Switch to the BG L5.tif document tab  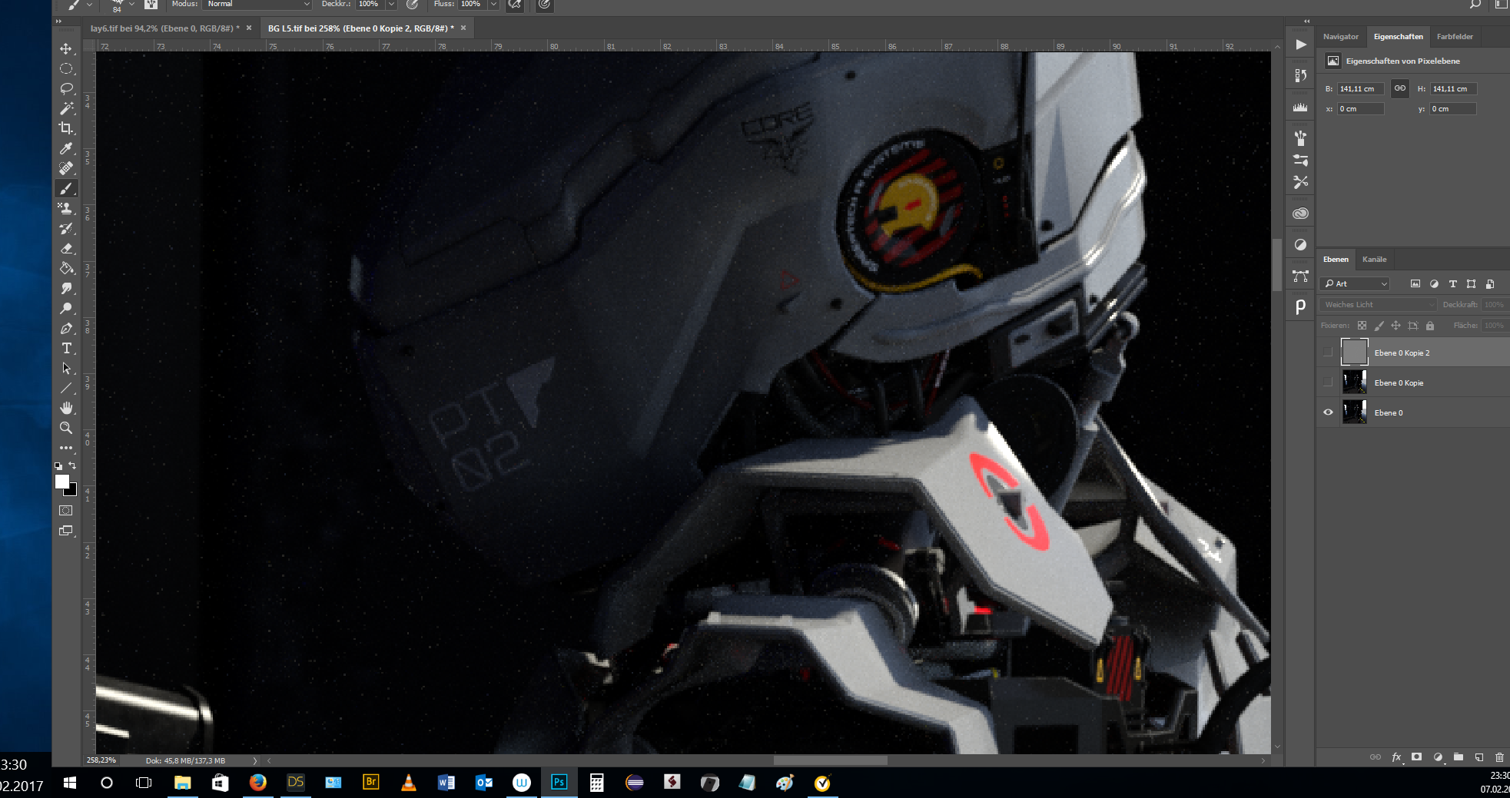(x=360, y=28)
